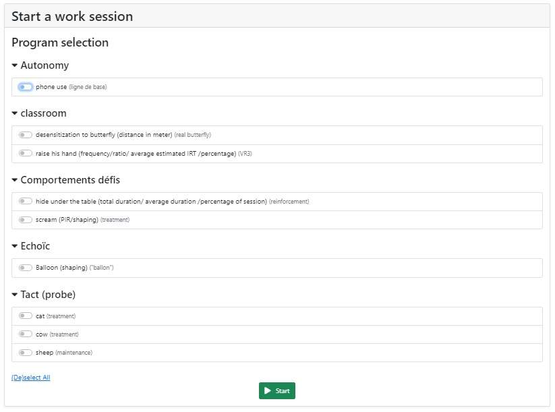555x412 pixels.
Task: Click the scream (PIR/shaping) label
Action: pos(67,220)
